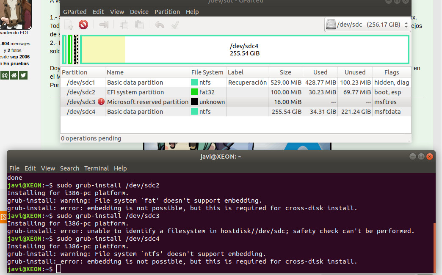Select the dotted /dev/sdc3 block in disk map
This screenshot has height=275, width=442.
pyautogui.click(x=76, y=49)
